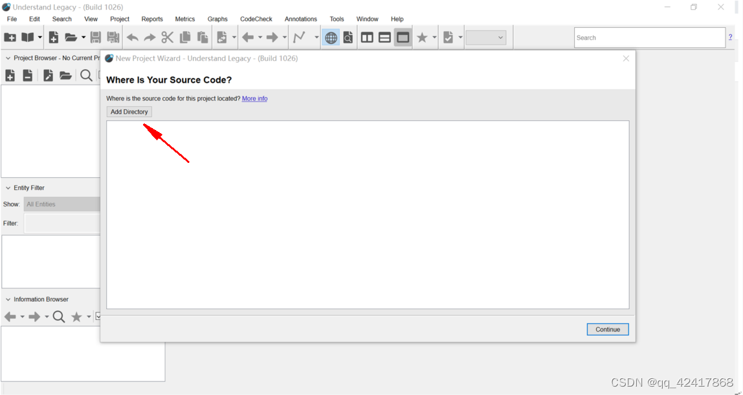
Task: Open the empty combo box in toolbar
Action: [485, 37]
